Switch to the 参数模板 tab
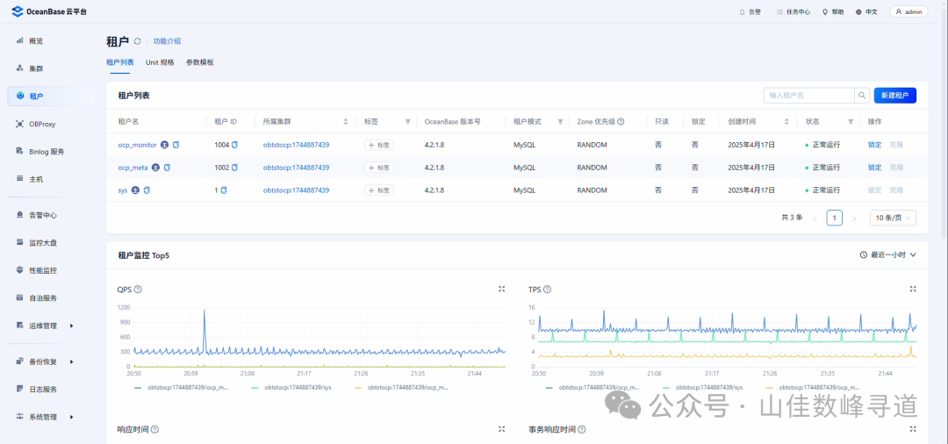The image size is (948, 444). [x=199, y=62]
